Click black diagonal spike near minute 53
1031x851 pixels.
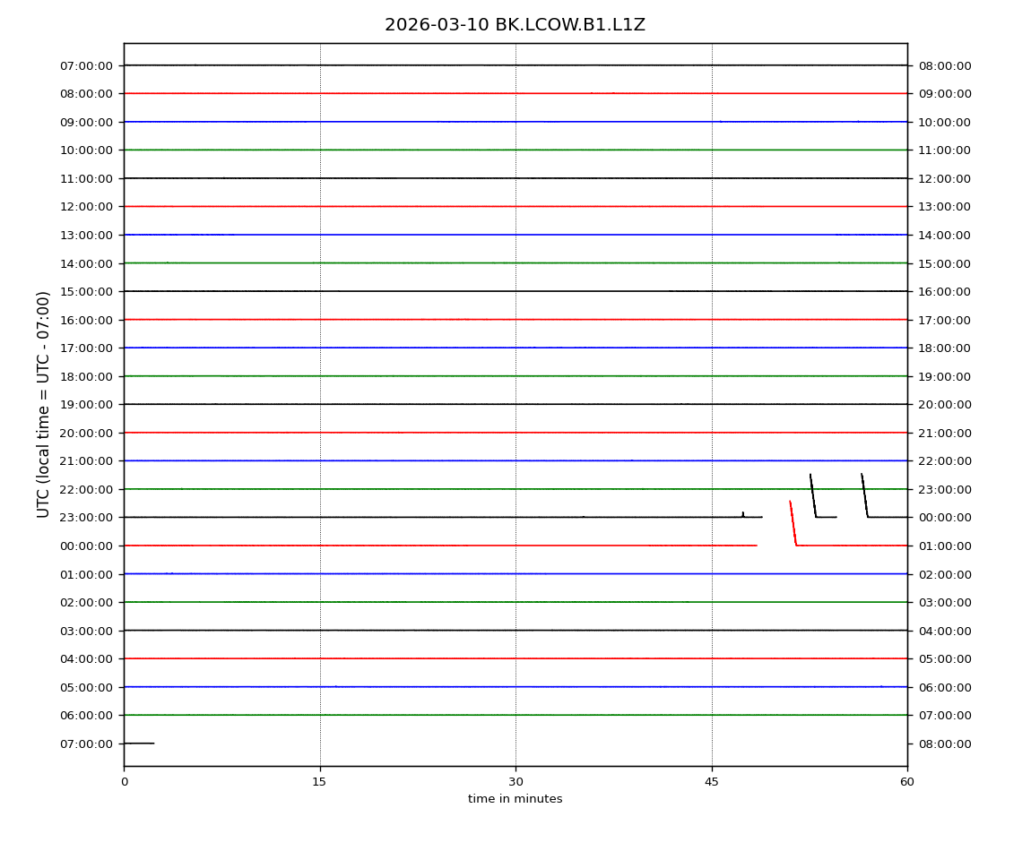point(812,495)
